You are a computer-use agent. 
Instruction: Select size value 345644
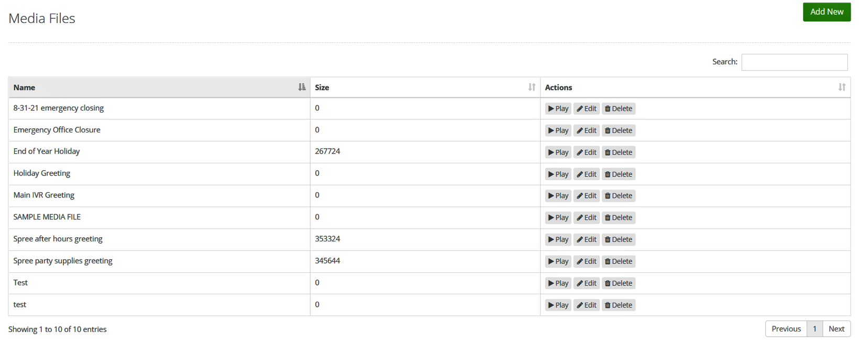click(327, 261)
